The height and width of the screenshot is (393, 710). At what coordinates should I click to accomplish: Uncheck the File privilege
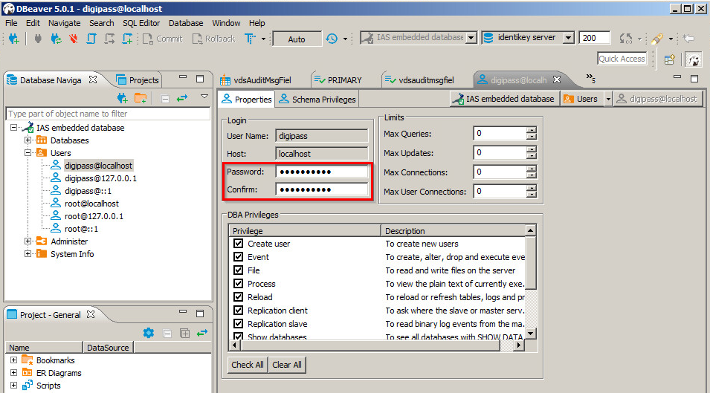[238, 270]
